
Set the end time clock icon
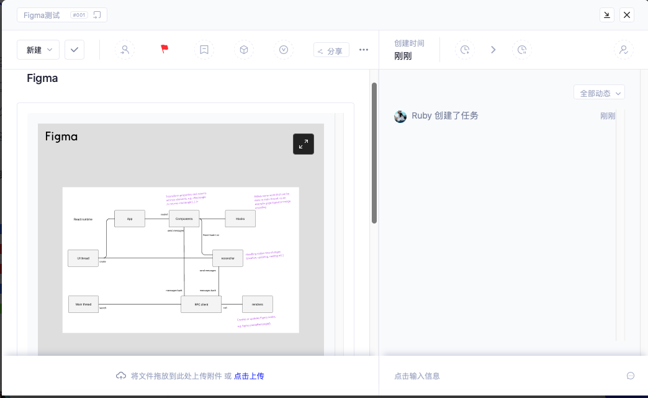coord(522,50)
